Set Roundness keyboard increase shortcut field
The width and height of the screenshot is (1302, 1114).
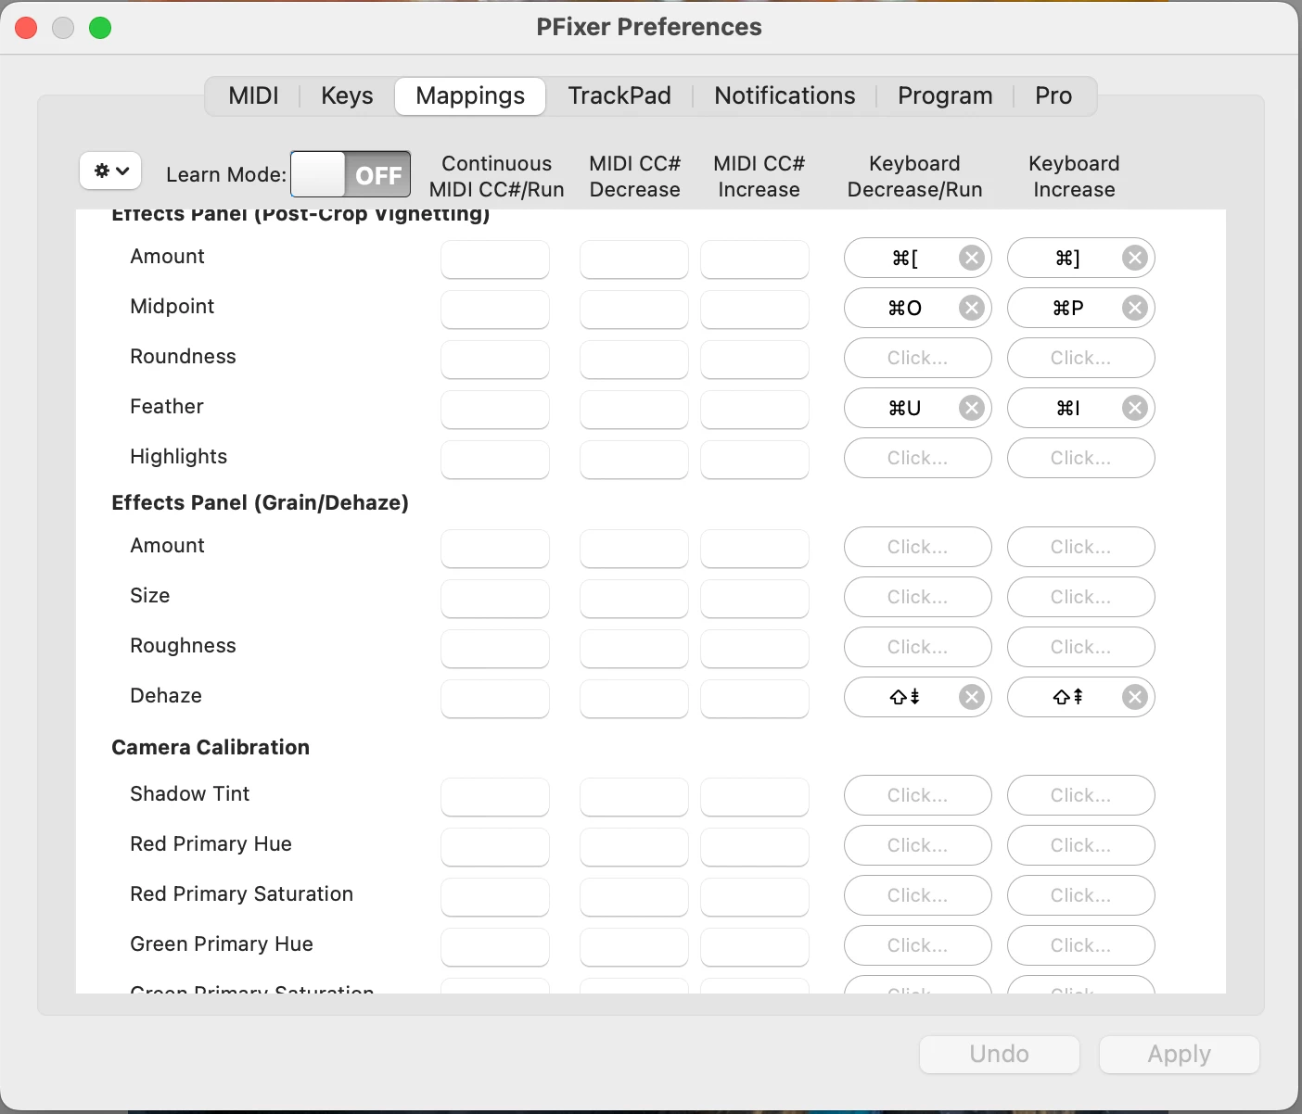pos(1081,359)
